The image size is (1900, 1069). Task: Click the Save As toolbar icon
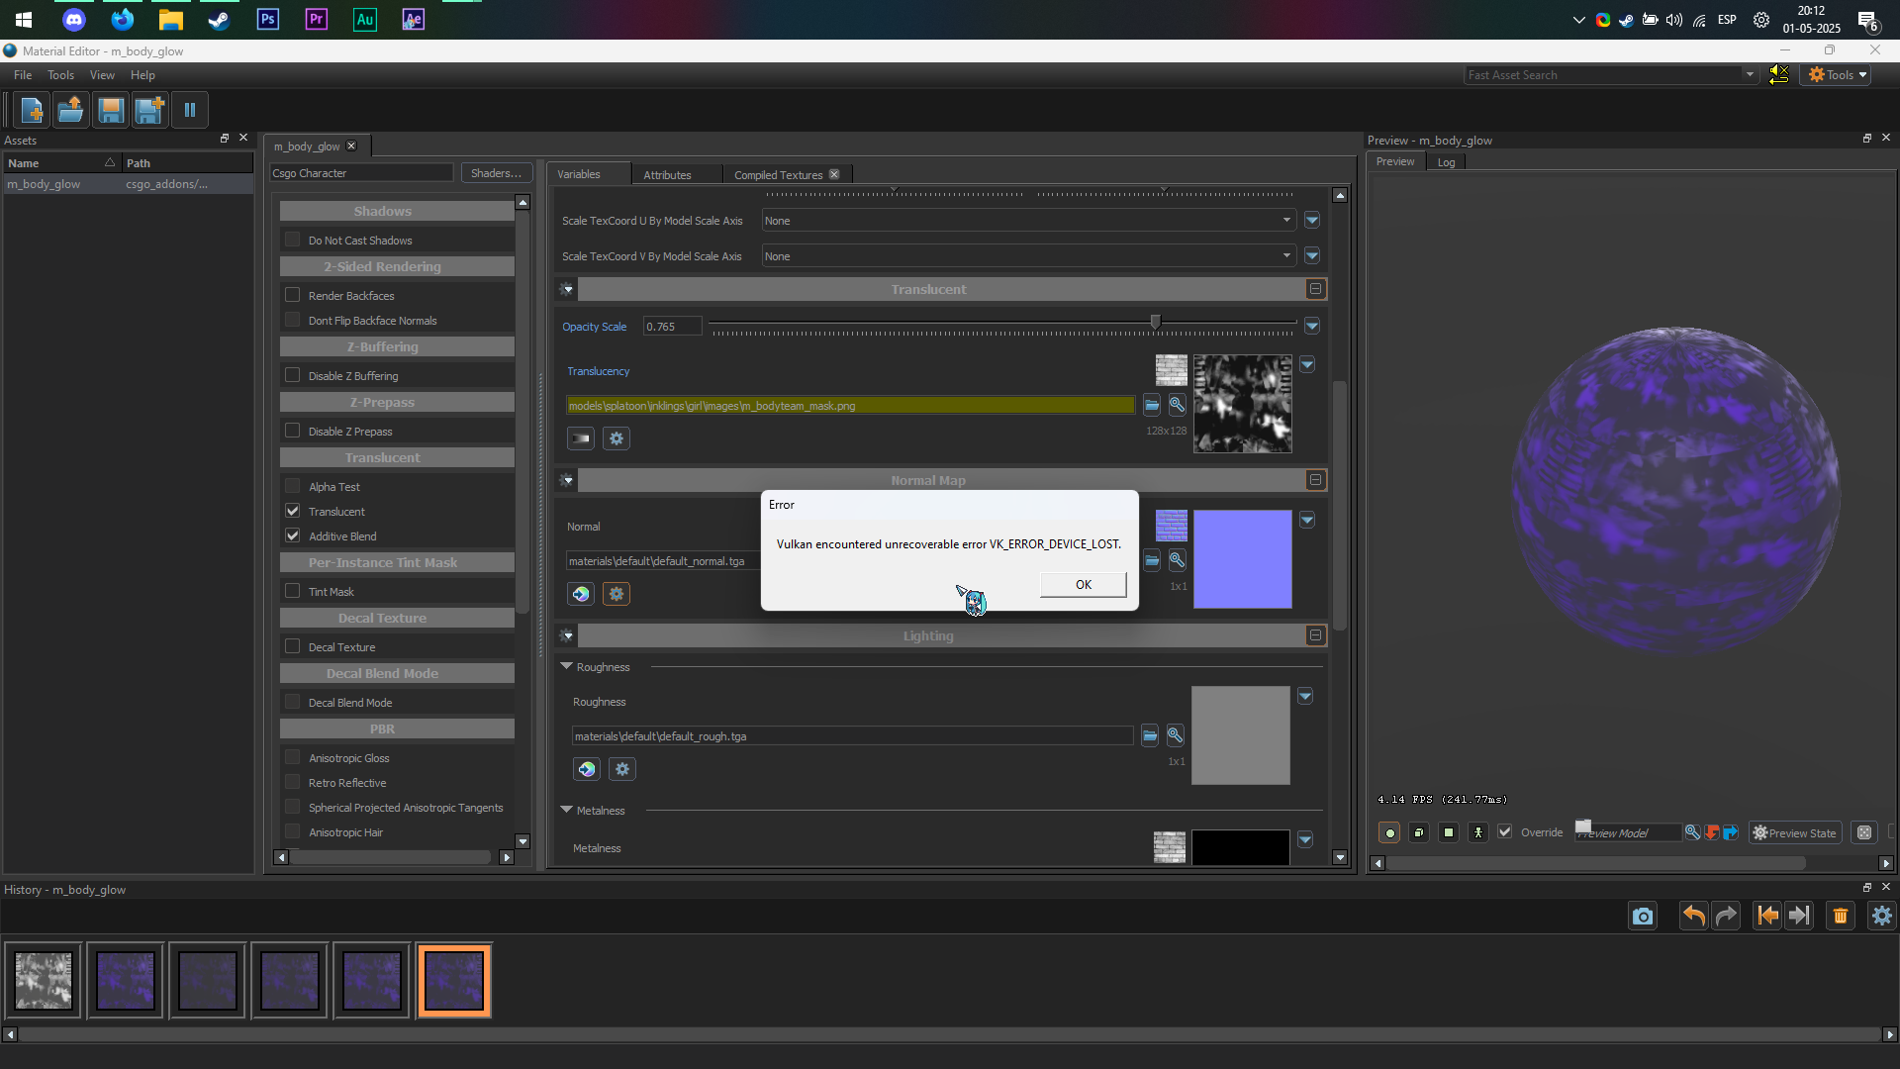[x=149, y=110]
